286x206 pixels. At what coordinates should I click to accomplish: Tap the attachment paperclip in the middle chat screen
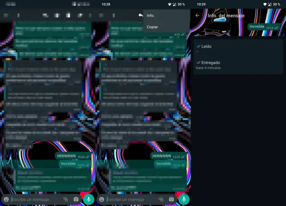161,199
